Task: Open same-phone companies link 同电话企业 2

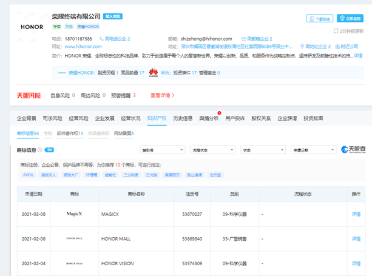Action: coord(115,39)
